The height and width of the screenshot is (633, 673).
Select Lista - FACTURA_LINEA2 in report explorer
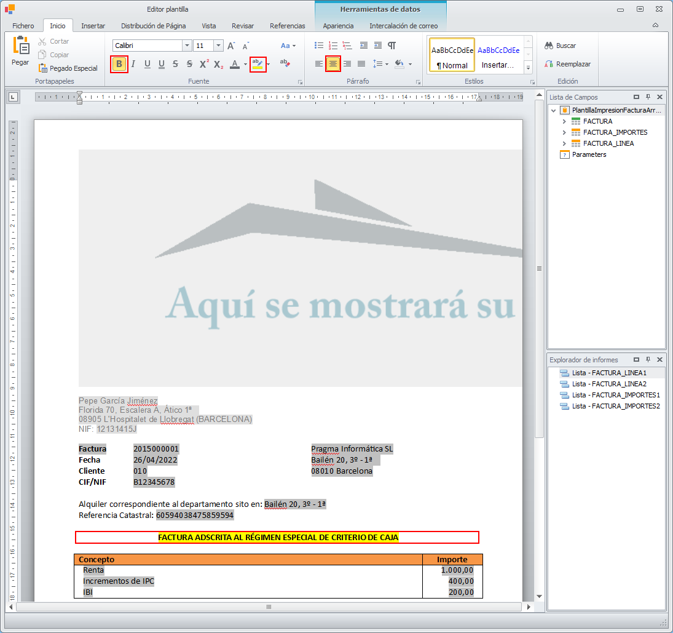point(608,384)
